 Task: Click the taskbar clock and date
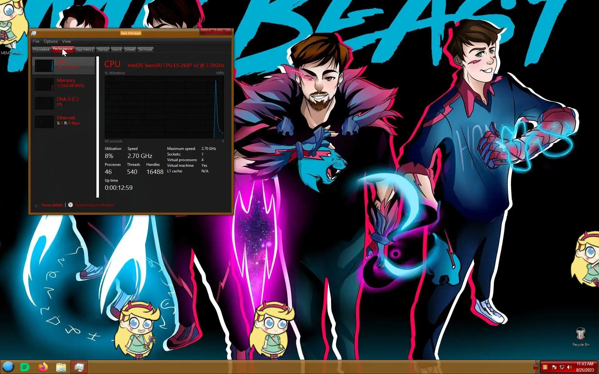pyautogui.click(x=585, y=367)
